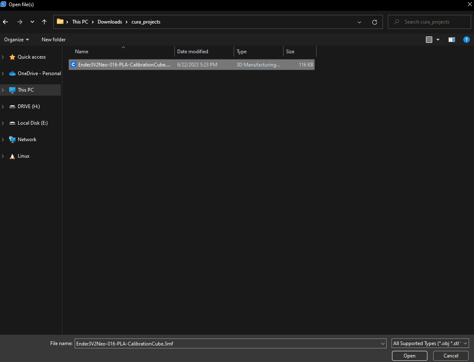
Task: Open Quick access in the sidebar
Action: [x=32, y=57]
